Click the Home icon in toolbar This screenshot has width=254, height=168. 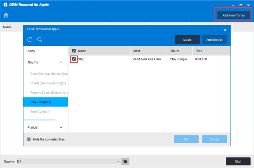[x=6, y=15]
